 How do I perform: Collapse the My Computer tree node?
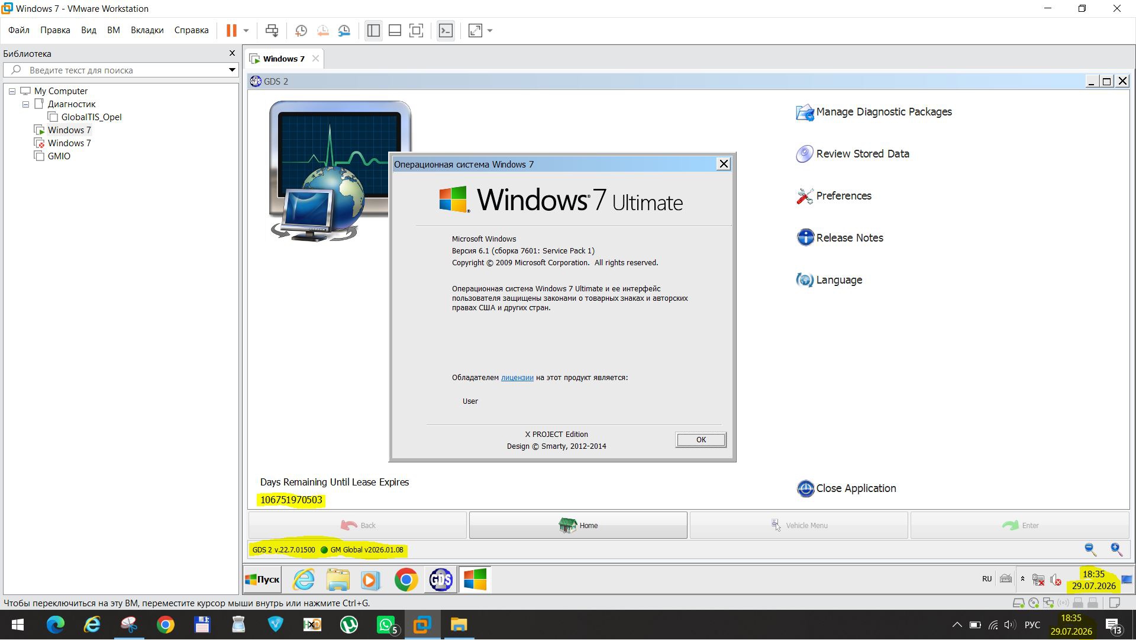tap(12, 91)
